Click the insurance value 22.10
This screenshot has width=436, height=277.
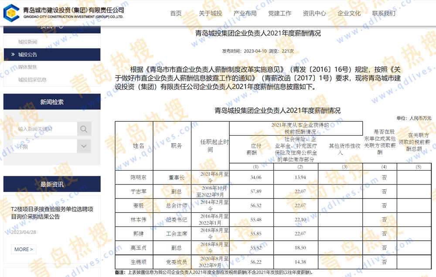[x=300, y=220]
